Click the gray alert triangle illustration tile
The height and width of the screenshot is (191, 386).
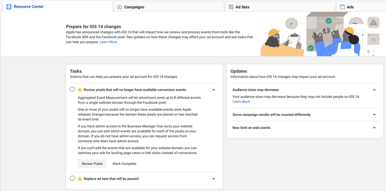[373, 22]
